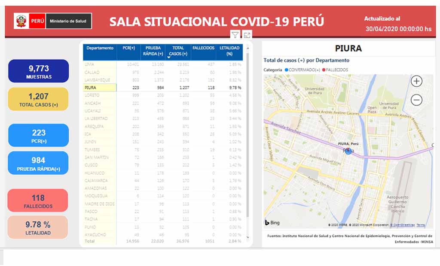This screenshot has height=266, width=440.
Task: Select the CUSCO row in the table
Action: pyautogui.click(x=163, y=165)
